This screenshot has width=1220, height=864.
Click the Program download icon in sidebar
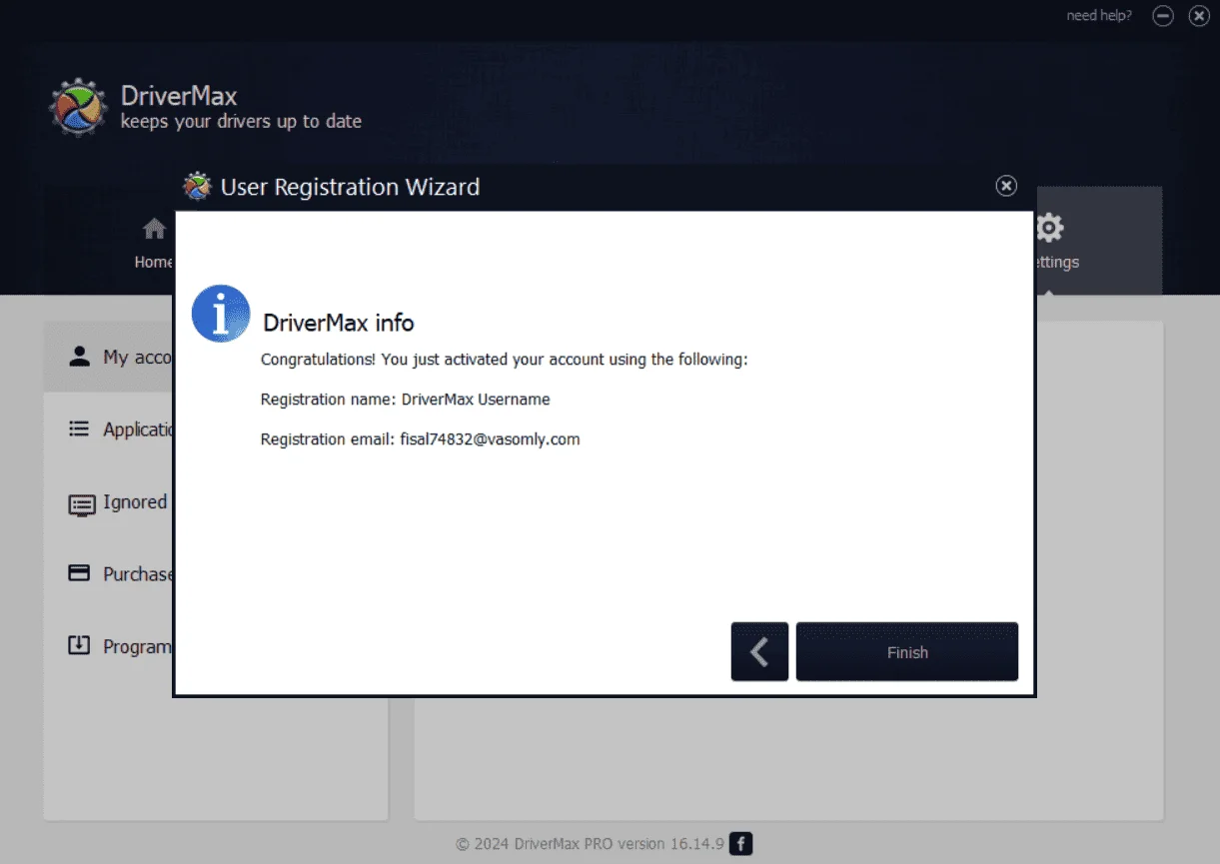point(79,645)
